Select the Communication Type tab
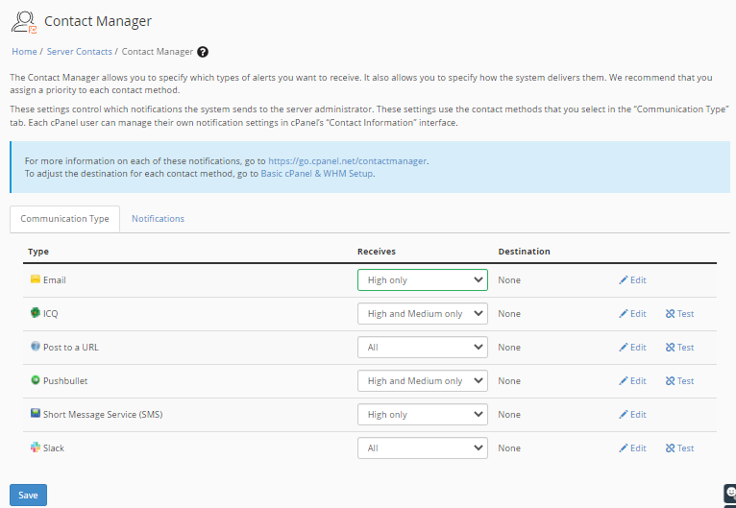This screenshot has width=736, height=508. [65, 219]
